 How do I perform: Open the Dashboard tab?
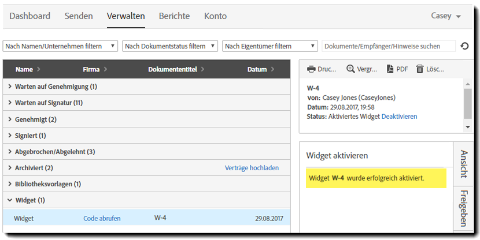(29, 16)
